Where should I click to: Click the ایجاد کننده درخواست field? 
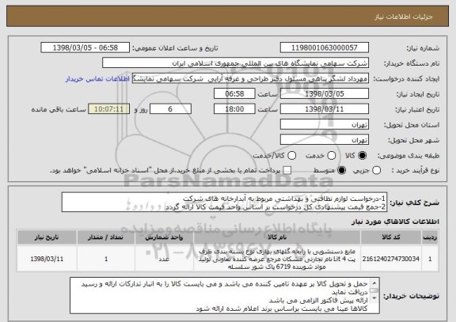click(250, 78)
